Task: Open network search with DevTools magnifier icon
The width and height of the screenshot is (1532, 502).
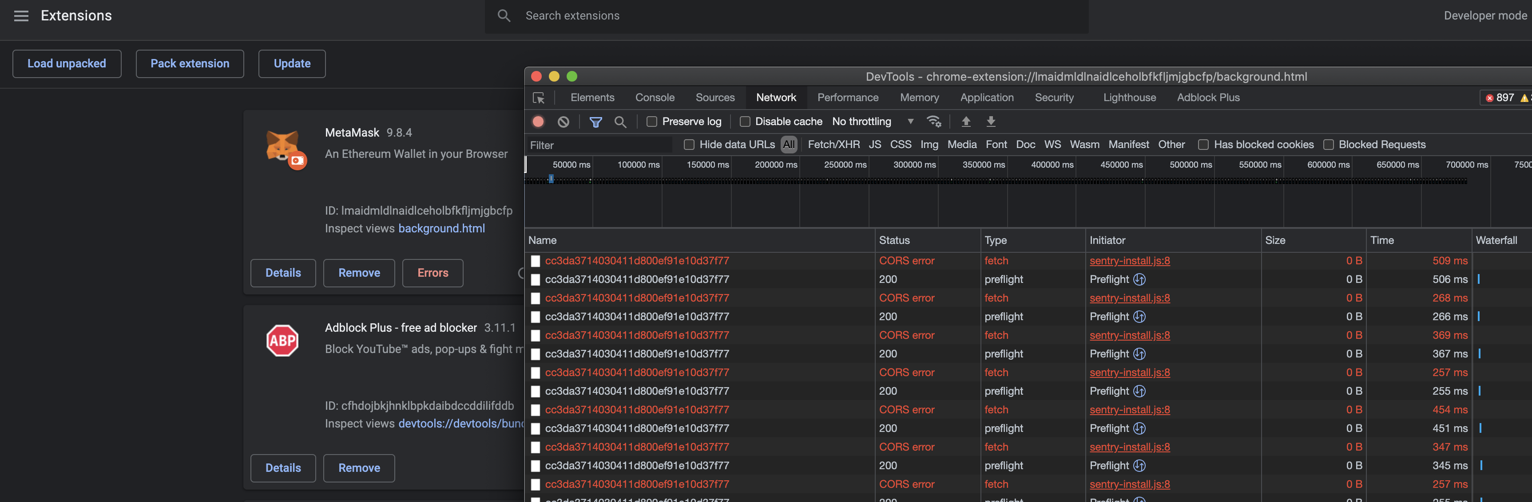Action: (x=620, y=122)
